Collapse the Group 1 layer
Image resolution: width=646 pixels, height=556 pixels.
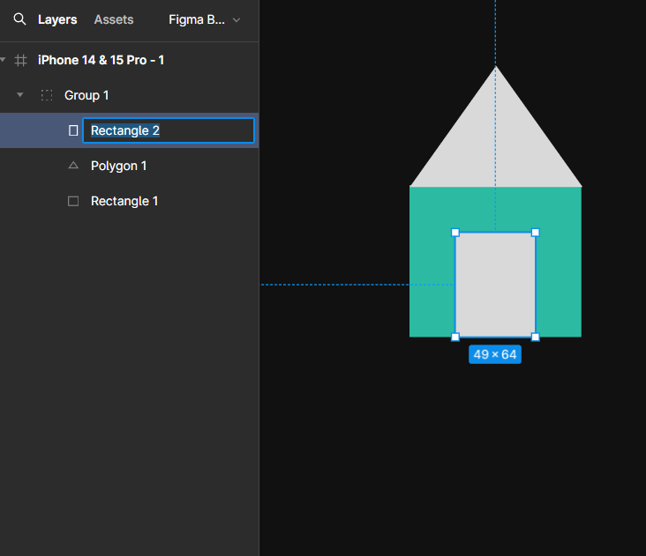[x=19, y=95]
